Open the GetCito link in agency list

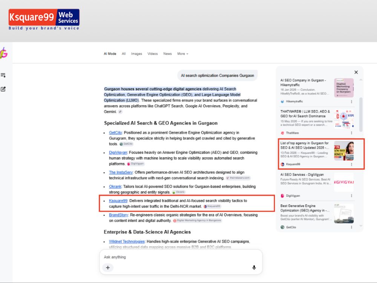point(115,132)
